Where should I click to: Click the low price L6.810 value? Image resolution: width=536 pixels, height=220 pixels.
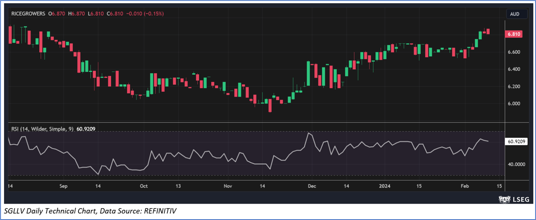(95, 14)
